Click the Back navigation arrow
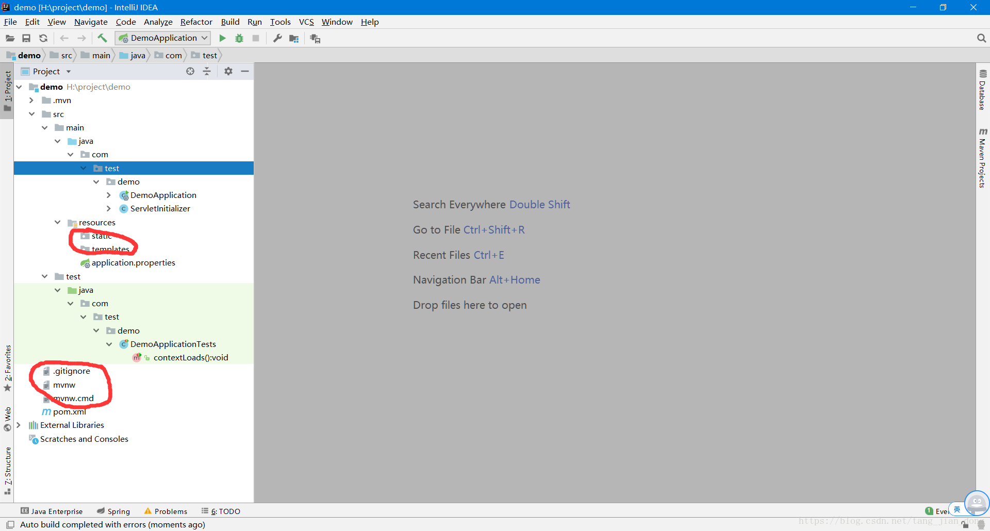The height and width of the screenshot is (531, 990). (64, 38)
